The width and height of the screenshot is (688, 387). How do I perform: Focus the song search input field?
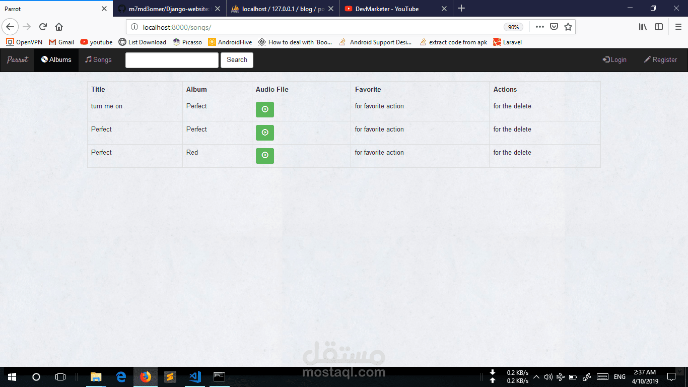click(172, 60)
